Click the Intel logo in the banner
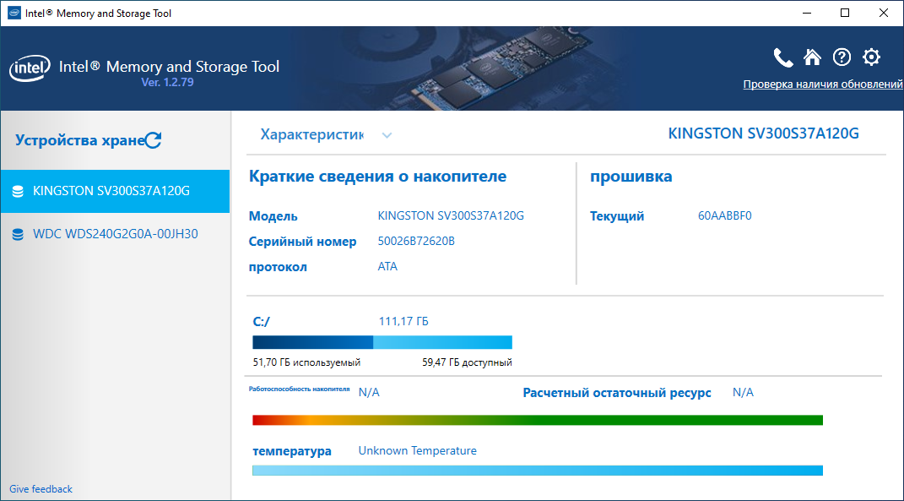Viewport: 904px width, 501px height. (29, 68)
